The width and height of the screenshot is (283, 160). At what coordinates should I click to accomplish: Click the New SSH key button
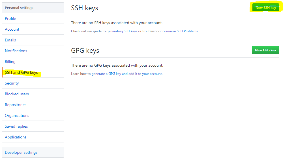click(x=265, y=8)
